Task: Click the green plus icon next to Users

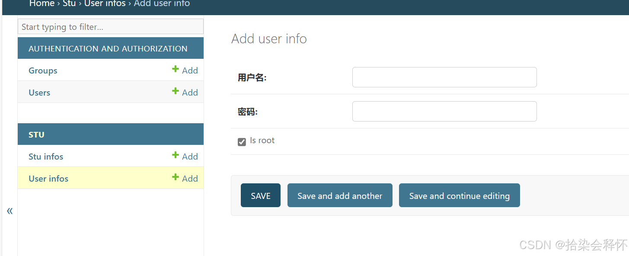Action: pos(175,92)
